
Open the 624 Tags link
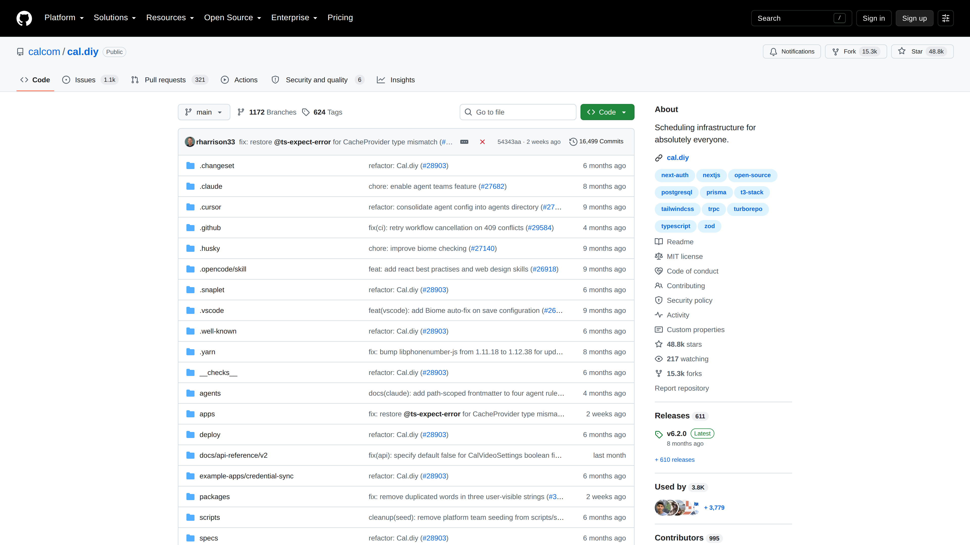point(322,112)
